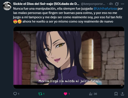Click the reply count number 1
128x98 pixels.
click(x=19, y=94)
